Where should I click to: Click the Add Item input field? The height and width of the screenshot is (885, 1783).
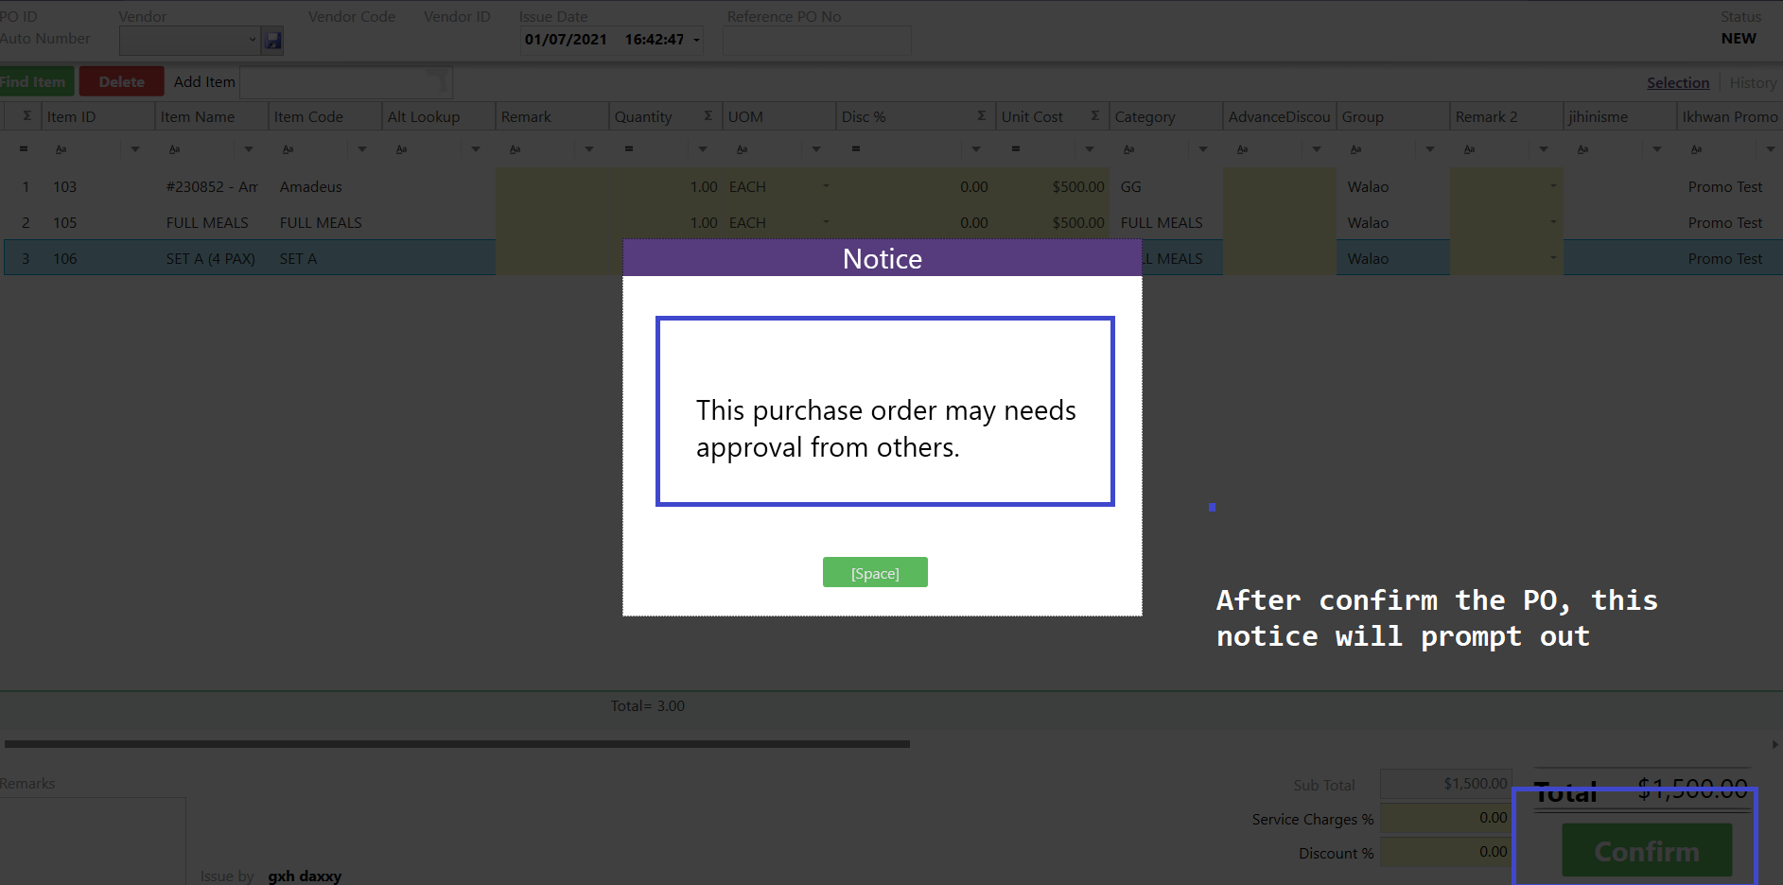point(345,82)
